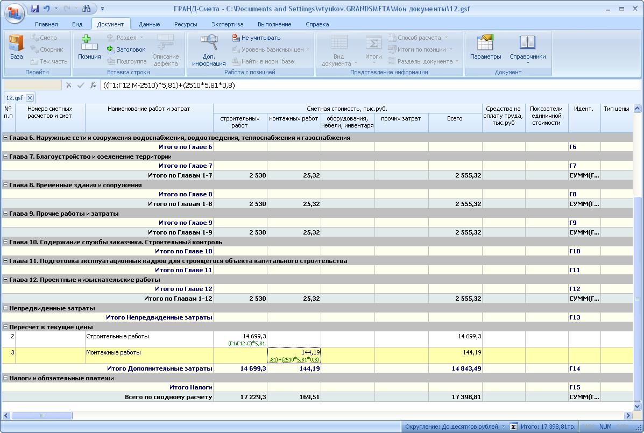
Task: Open the Параметры document settings
Action: pyautogui.click(x=485, y=46)
